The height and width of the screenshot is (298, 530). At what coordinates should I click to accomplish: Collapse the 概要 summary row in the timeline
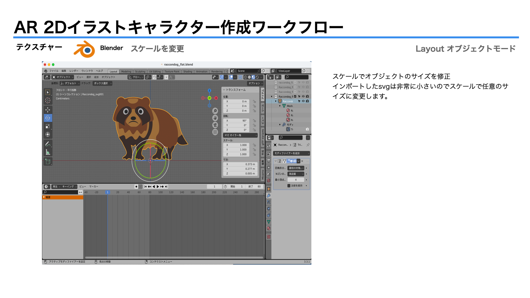click(44, 197)
